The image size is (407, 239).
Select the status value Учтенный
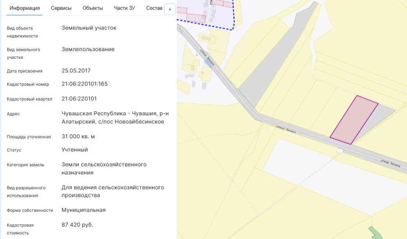click(x=75, y=149)
